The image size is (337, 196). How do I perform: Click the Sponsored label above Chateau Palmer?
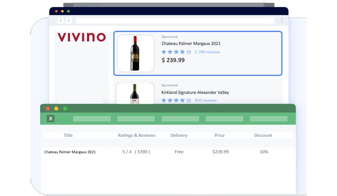tap(170, 37)
